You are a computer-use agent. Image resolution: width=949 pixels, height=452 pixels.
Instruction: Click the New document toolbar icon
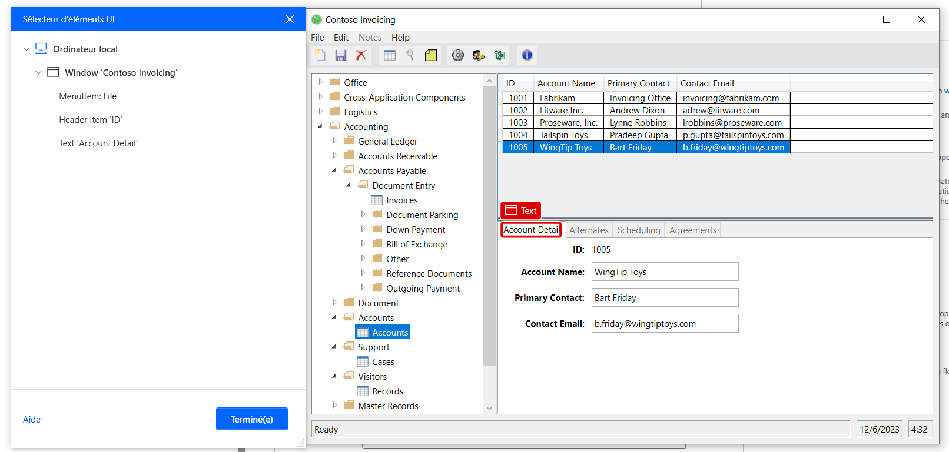(320, 55)
